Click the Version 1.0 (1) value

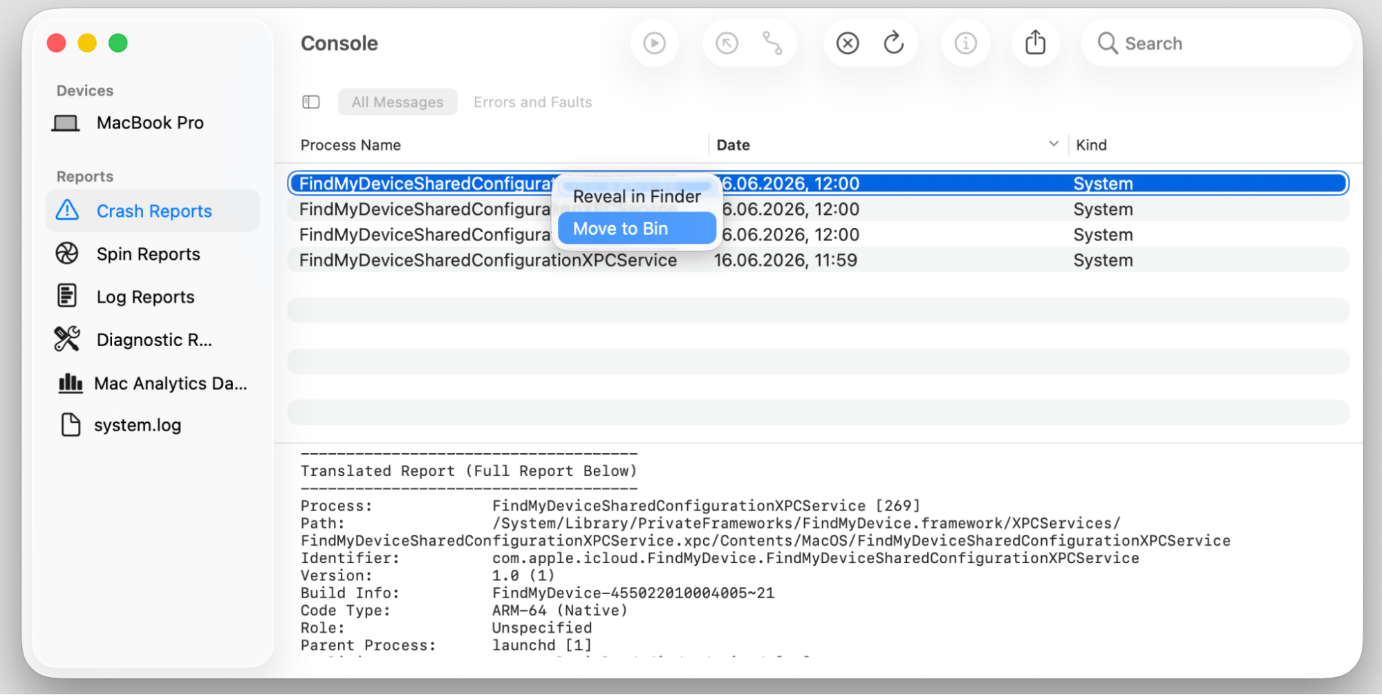click(x=523, y=575)
